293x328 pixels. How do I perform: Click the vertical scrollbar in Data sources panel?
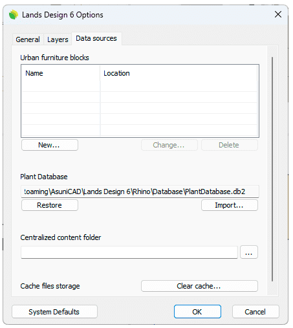click(x=272, y=169)
